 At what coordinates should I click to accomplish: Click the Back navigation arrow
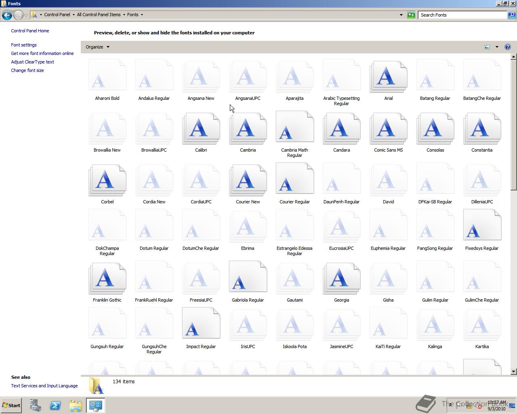coord(7,15)
